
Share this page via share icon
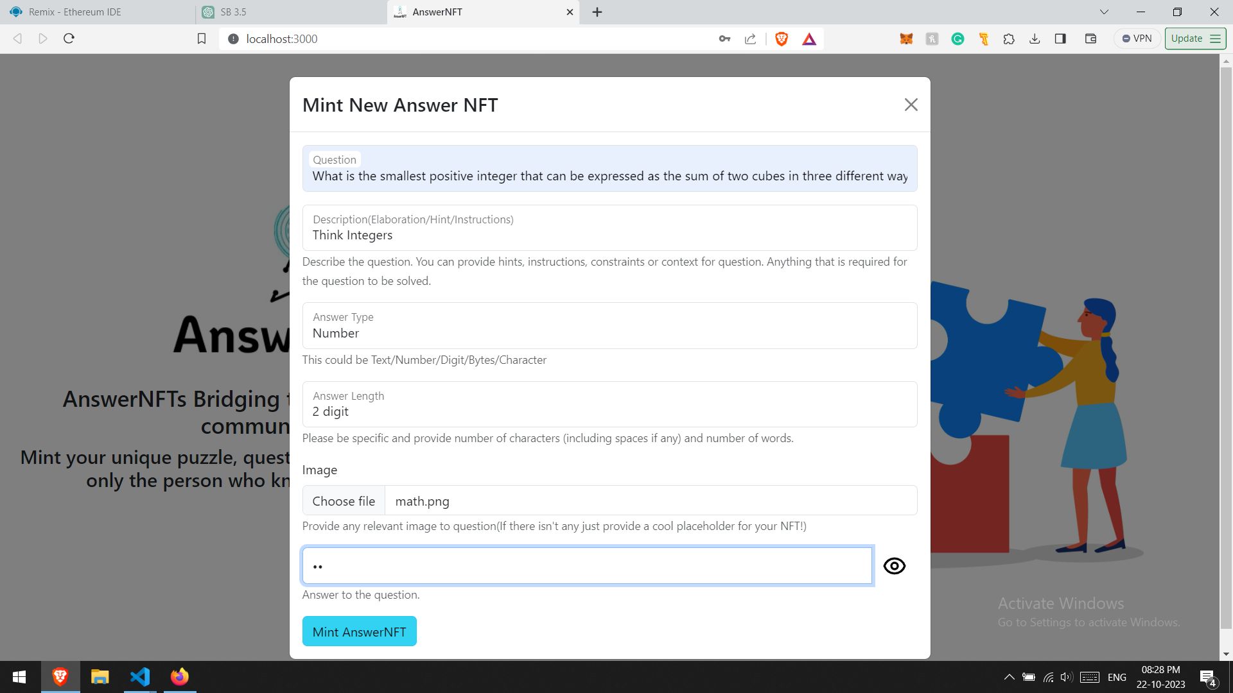(750, 39)
